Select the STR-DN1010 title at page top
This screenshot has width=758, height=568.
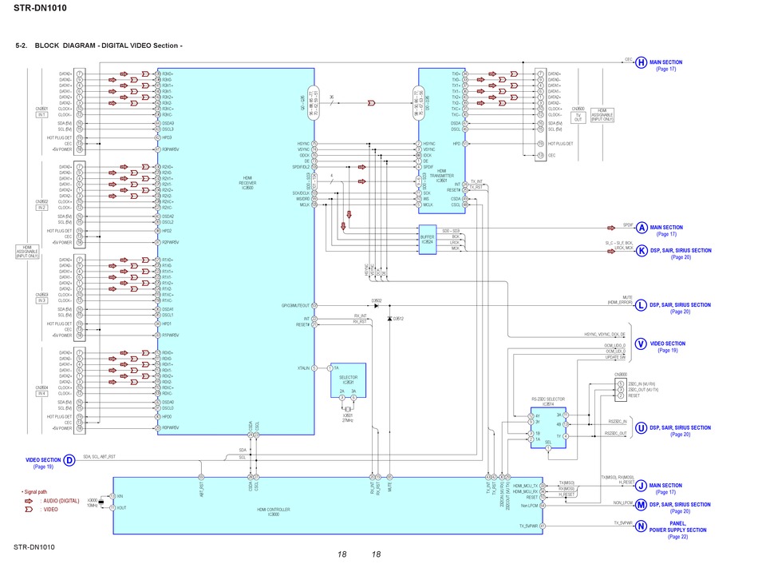(40, 8)
